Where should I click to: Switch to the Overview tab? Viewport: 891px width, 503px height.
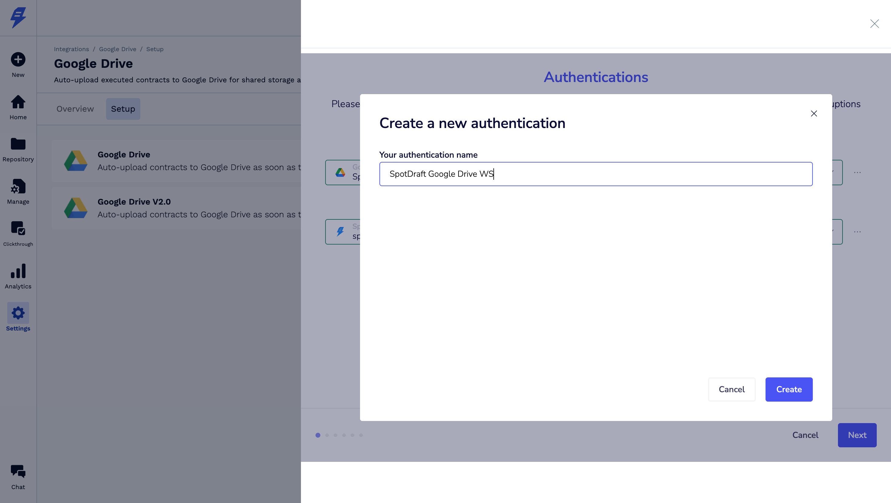tap(75, 109)
